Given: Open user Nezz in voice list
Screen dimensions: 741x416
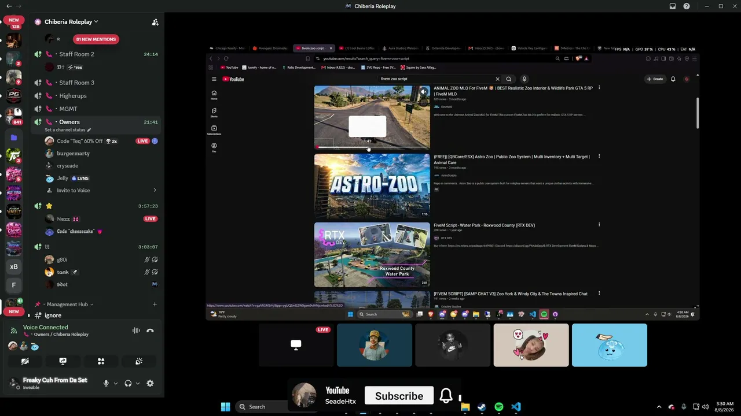Looking at the screenshot, I should (x=63, y=219).
